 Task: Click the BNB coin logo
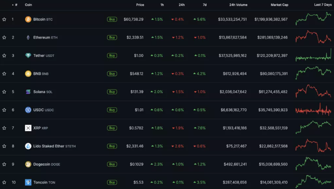pyautogui.click(x=28, y=74)
